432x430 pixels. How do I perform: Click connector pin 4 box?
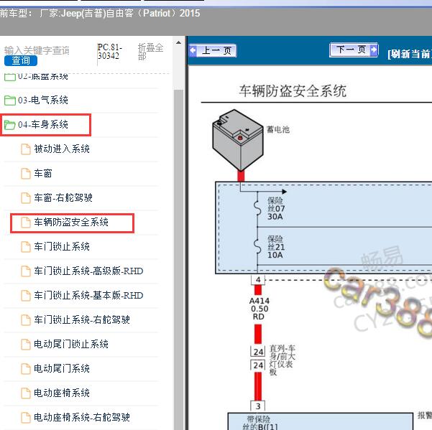click(258, 279)
